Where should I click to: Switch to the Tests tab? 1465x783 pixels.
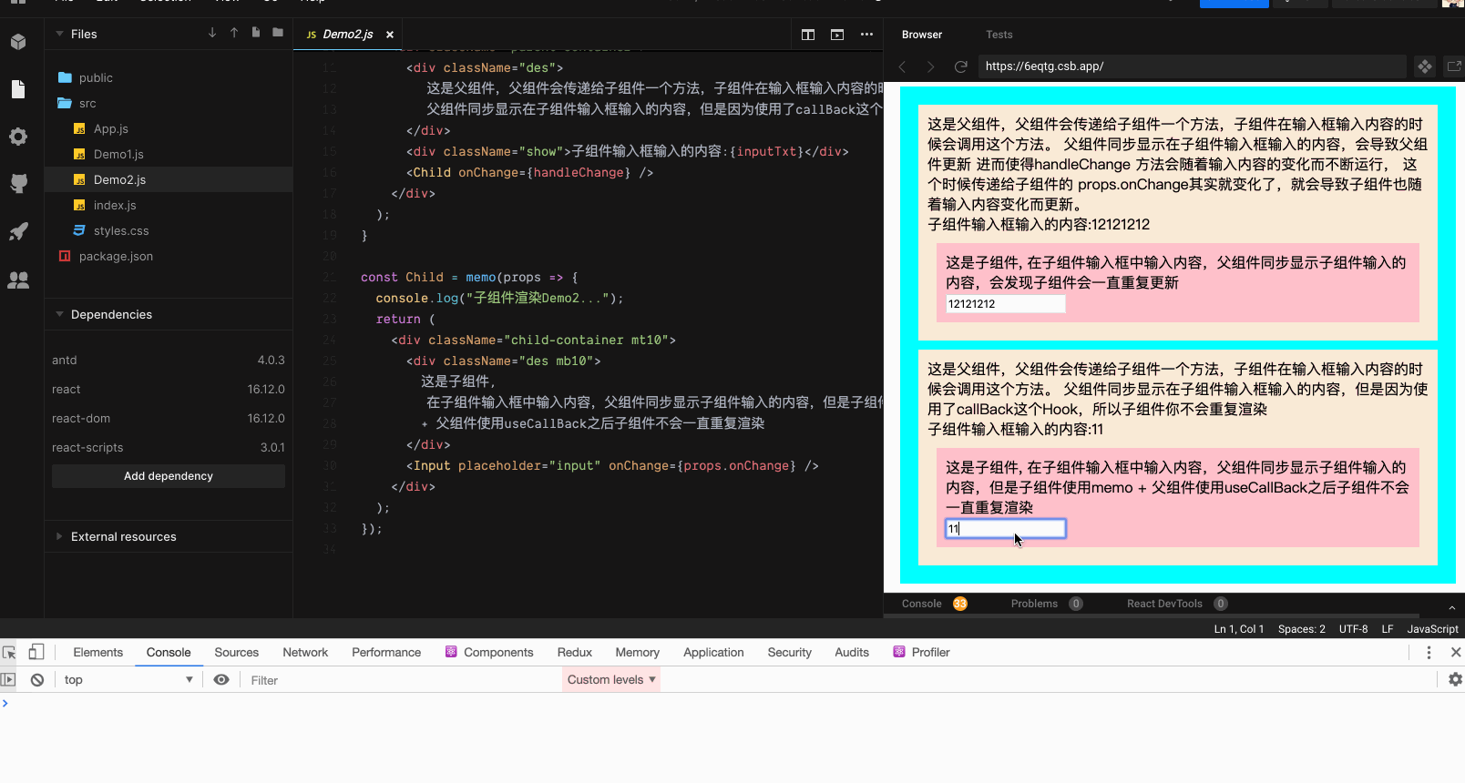coord(999,35)
